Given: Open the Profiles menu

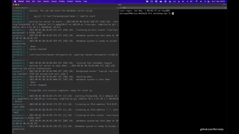Looking at the screenshot, I should point(62,1).
